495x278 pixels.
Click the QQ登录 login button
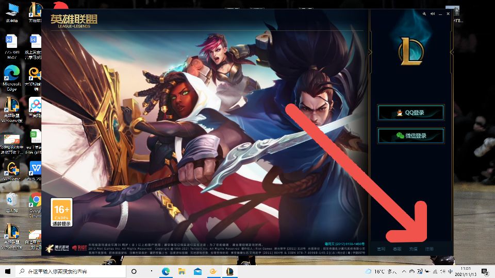[410, 113]
